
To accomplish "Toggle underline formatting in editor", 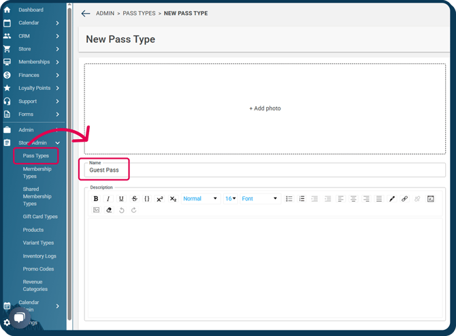I will pos(121,199).
